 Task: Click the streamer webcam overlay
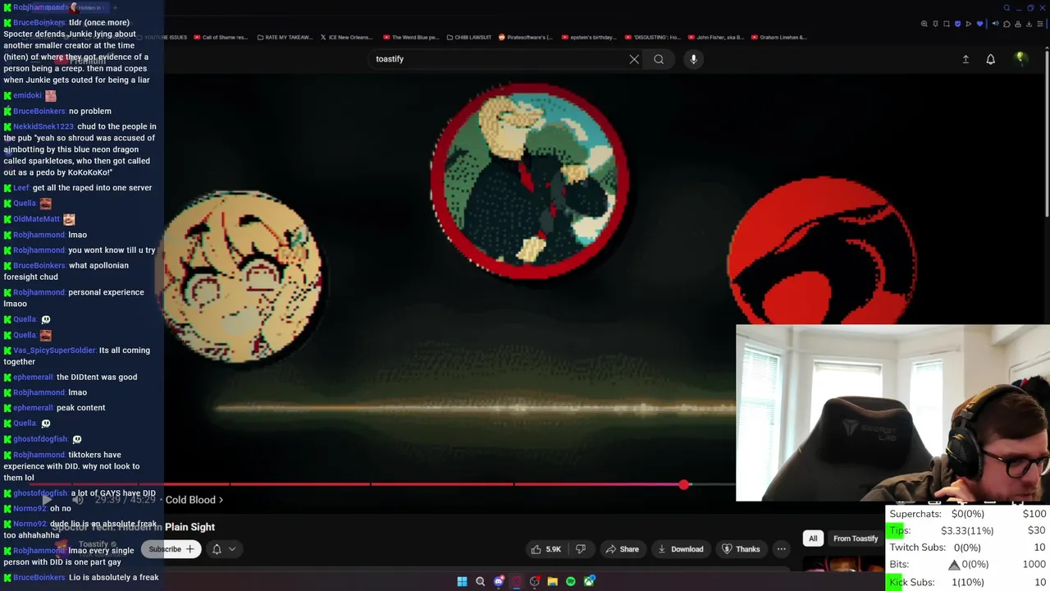coord(892,413)
